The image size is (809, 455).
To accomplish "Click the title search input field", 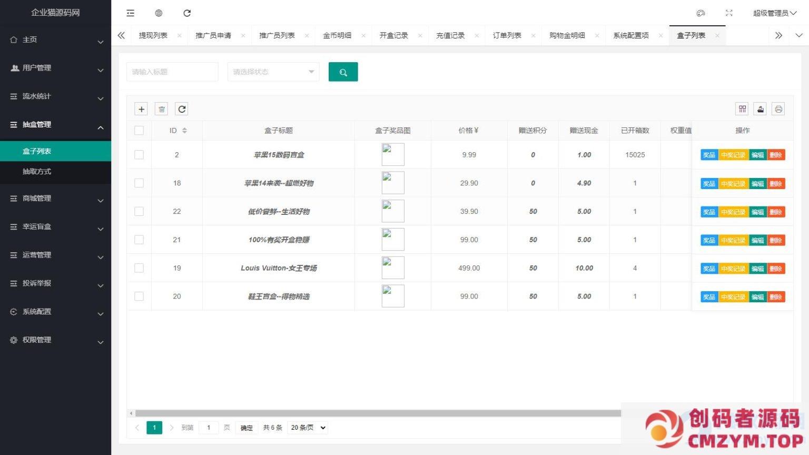I will coord(172,72).
